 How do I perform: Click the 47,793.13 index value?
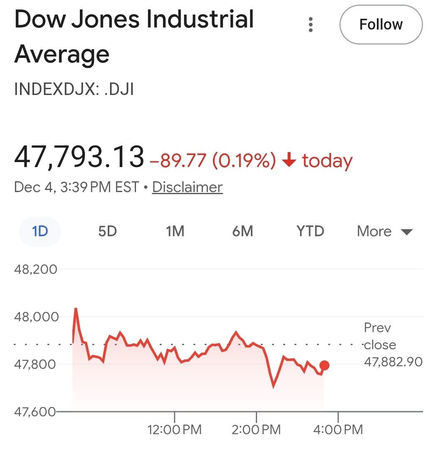79,157
